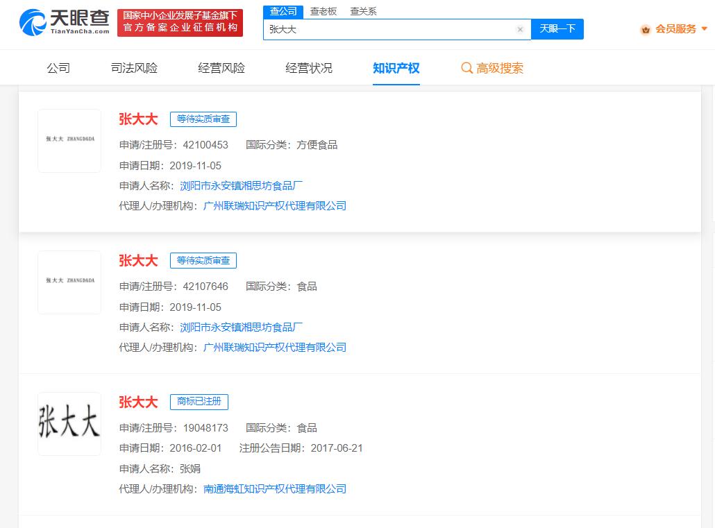Open the 经营风险 tab
The width and height of the screenshot is (715, 528).
pyautogui.click(x=221, y=68)
